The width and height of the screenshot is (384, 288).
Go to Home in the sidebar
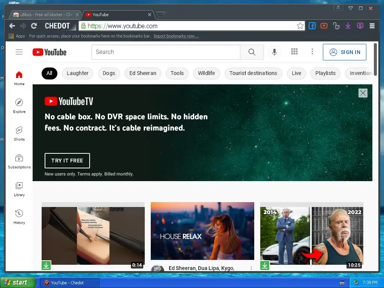(19, 78)
